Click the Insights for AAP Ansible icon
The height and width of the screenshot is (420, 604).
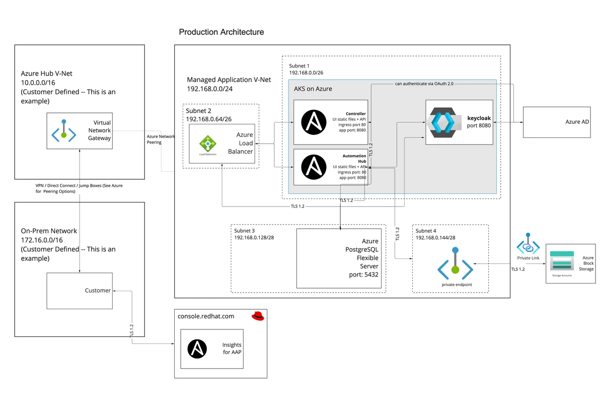pos(197,348)
